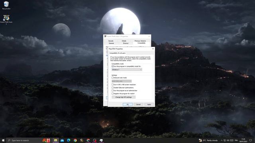Open the Recycle Bin desktop icon
This screenshot has width=255, height=143.
(x=6, y=5)
